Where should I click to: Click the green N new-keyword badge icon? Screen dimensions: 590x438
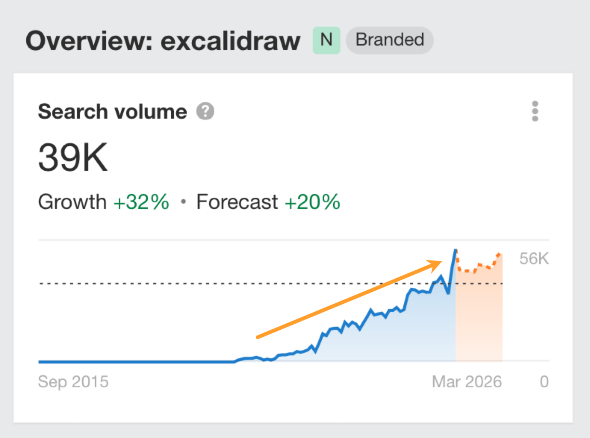point(326,40)
